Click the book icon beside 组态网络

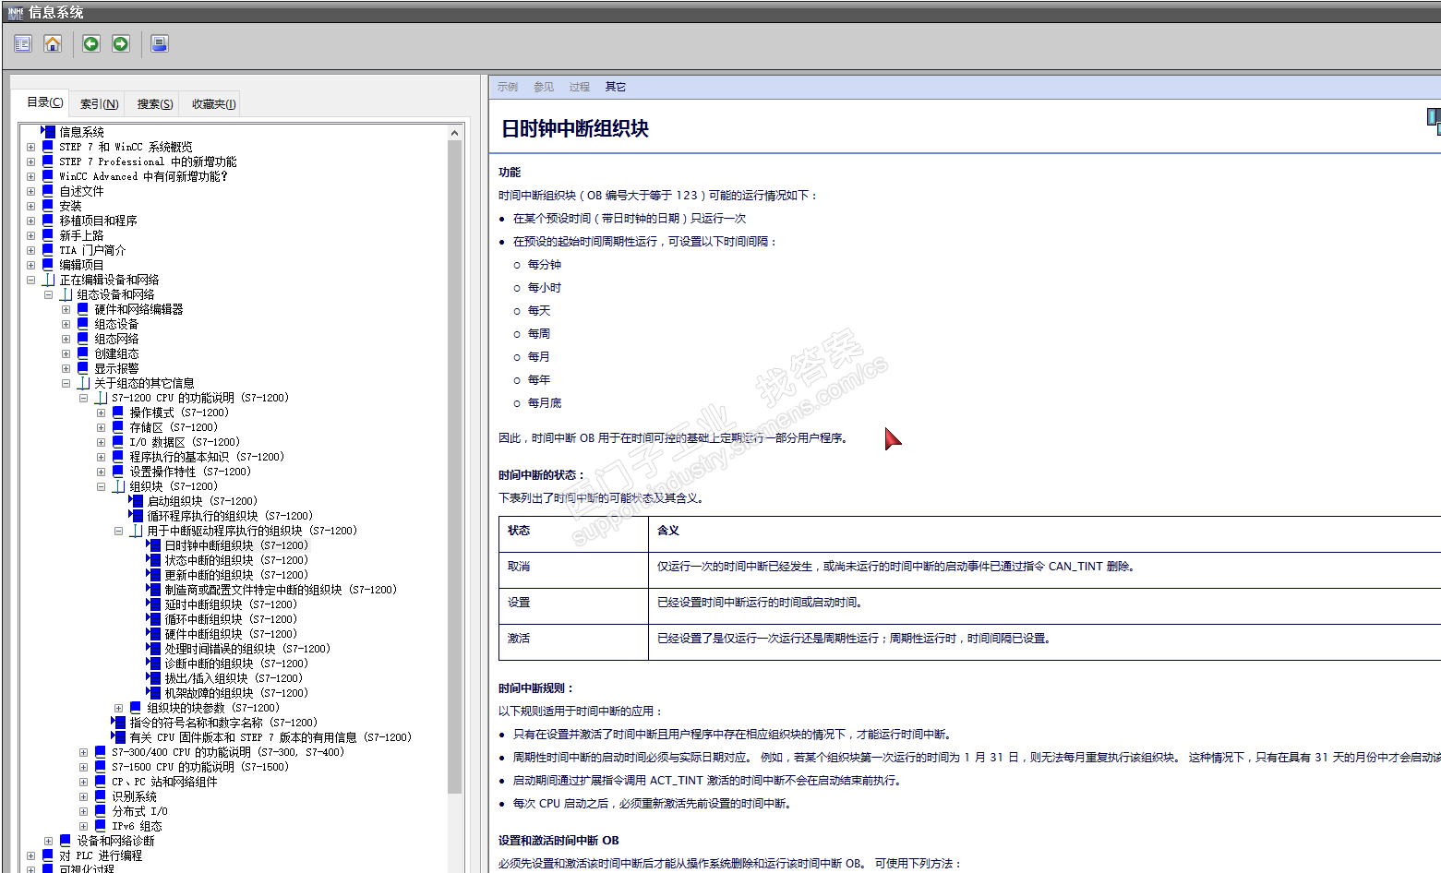[x=83, y=339]
